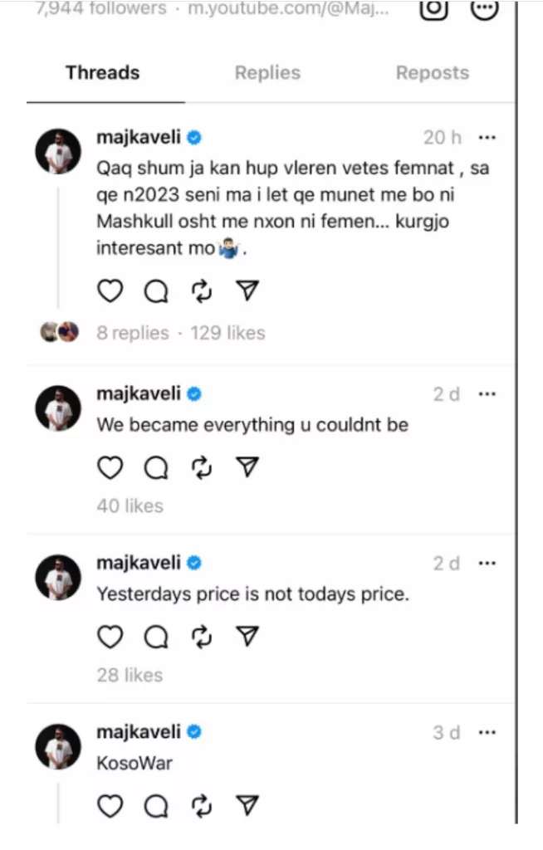Image resolution: width=543 pixels, height=850 pixels.
Task: Open three-dot menu on 'KosoWar' post
Action: click(x=487, y=732)
